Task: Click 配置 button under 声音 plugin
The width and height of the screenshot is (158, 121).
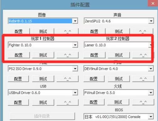Action: (x=94, y=31)
